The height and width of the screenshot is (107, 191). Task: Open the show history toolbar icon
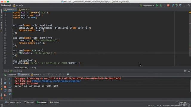(180, 5)
